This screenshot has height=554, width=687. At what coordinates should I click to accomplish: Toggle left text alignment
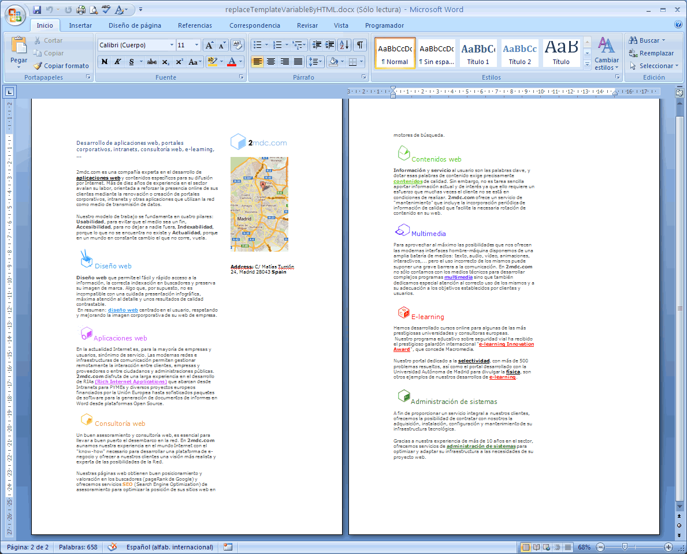point(258,62)
